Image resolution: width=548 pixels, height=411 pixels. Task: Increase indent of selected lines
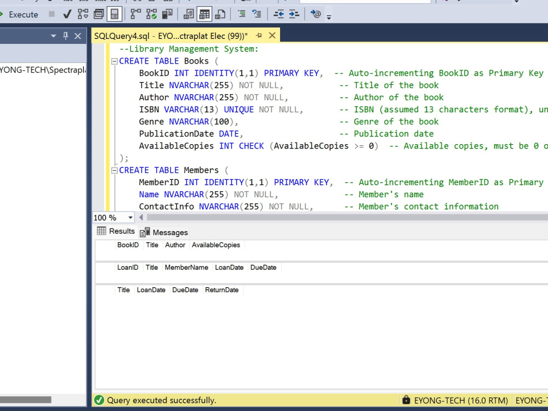[x=294, y=14]
